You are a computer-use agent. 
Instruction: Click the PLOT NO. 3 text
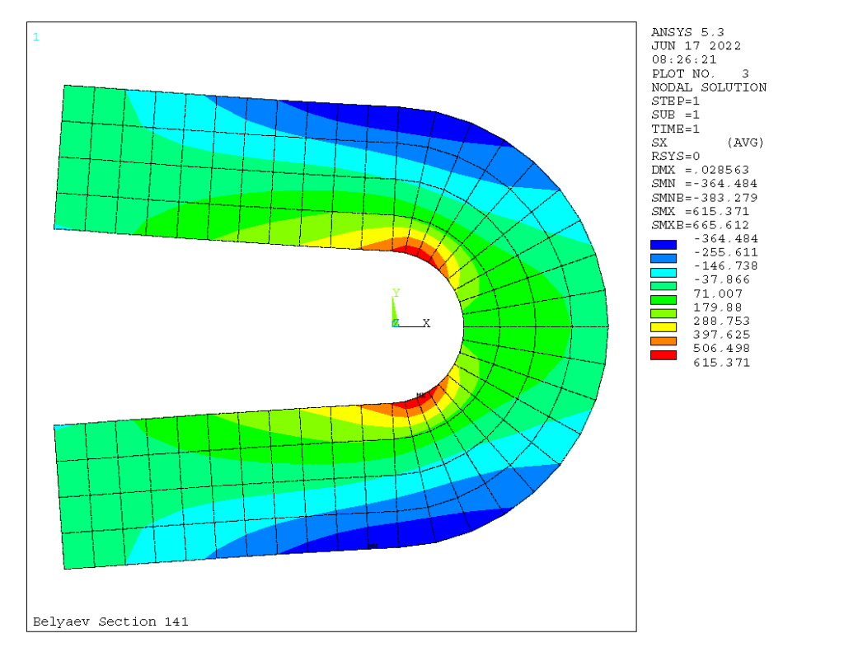coord(700,73)
